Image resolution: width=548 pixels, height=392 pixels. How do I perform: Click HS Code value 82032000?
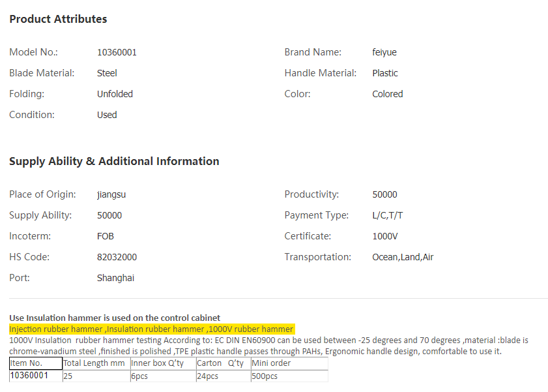pyautogui.click(x=117, y=257)
